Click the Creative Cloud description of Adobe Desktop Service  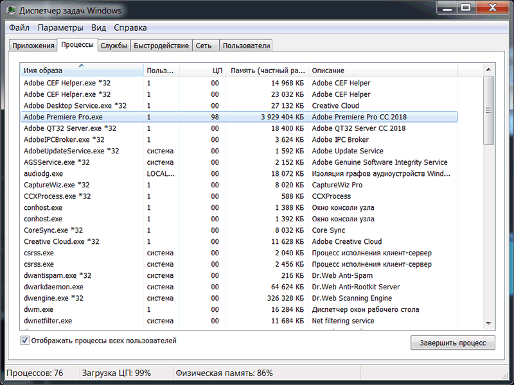tap(335, 106)
